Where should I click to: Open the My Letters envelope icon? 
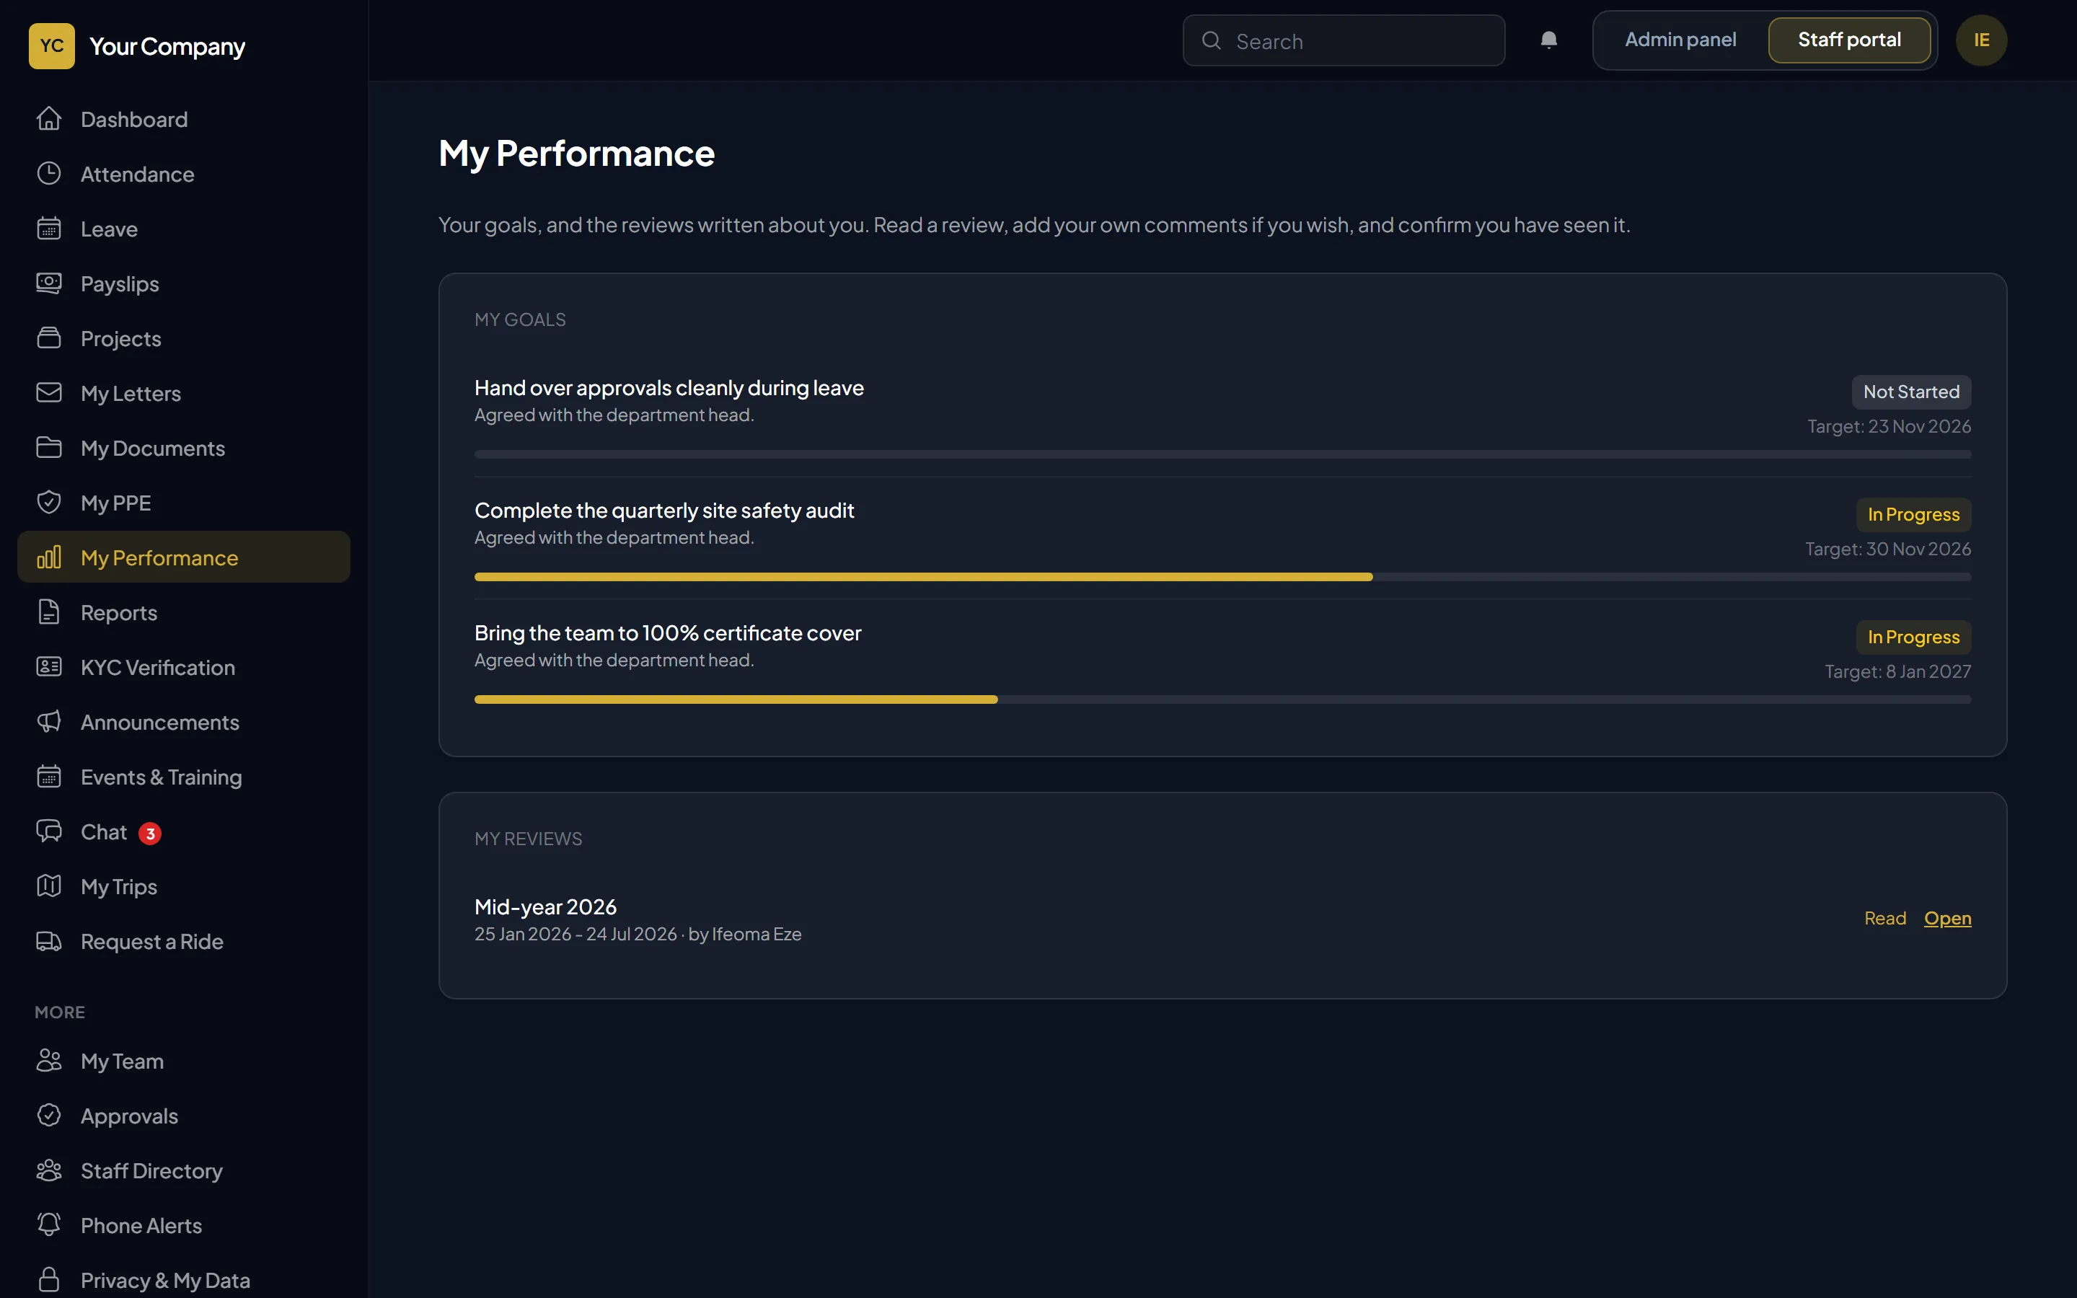coord(49,393)
